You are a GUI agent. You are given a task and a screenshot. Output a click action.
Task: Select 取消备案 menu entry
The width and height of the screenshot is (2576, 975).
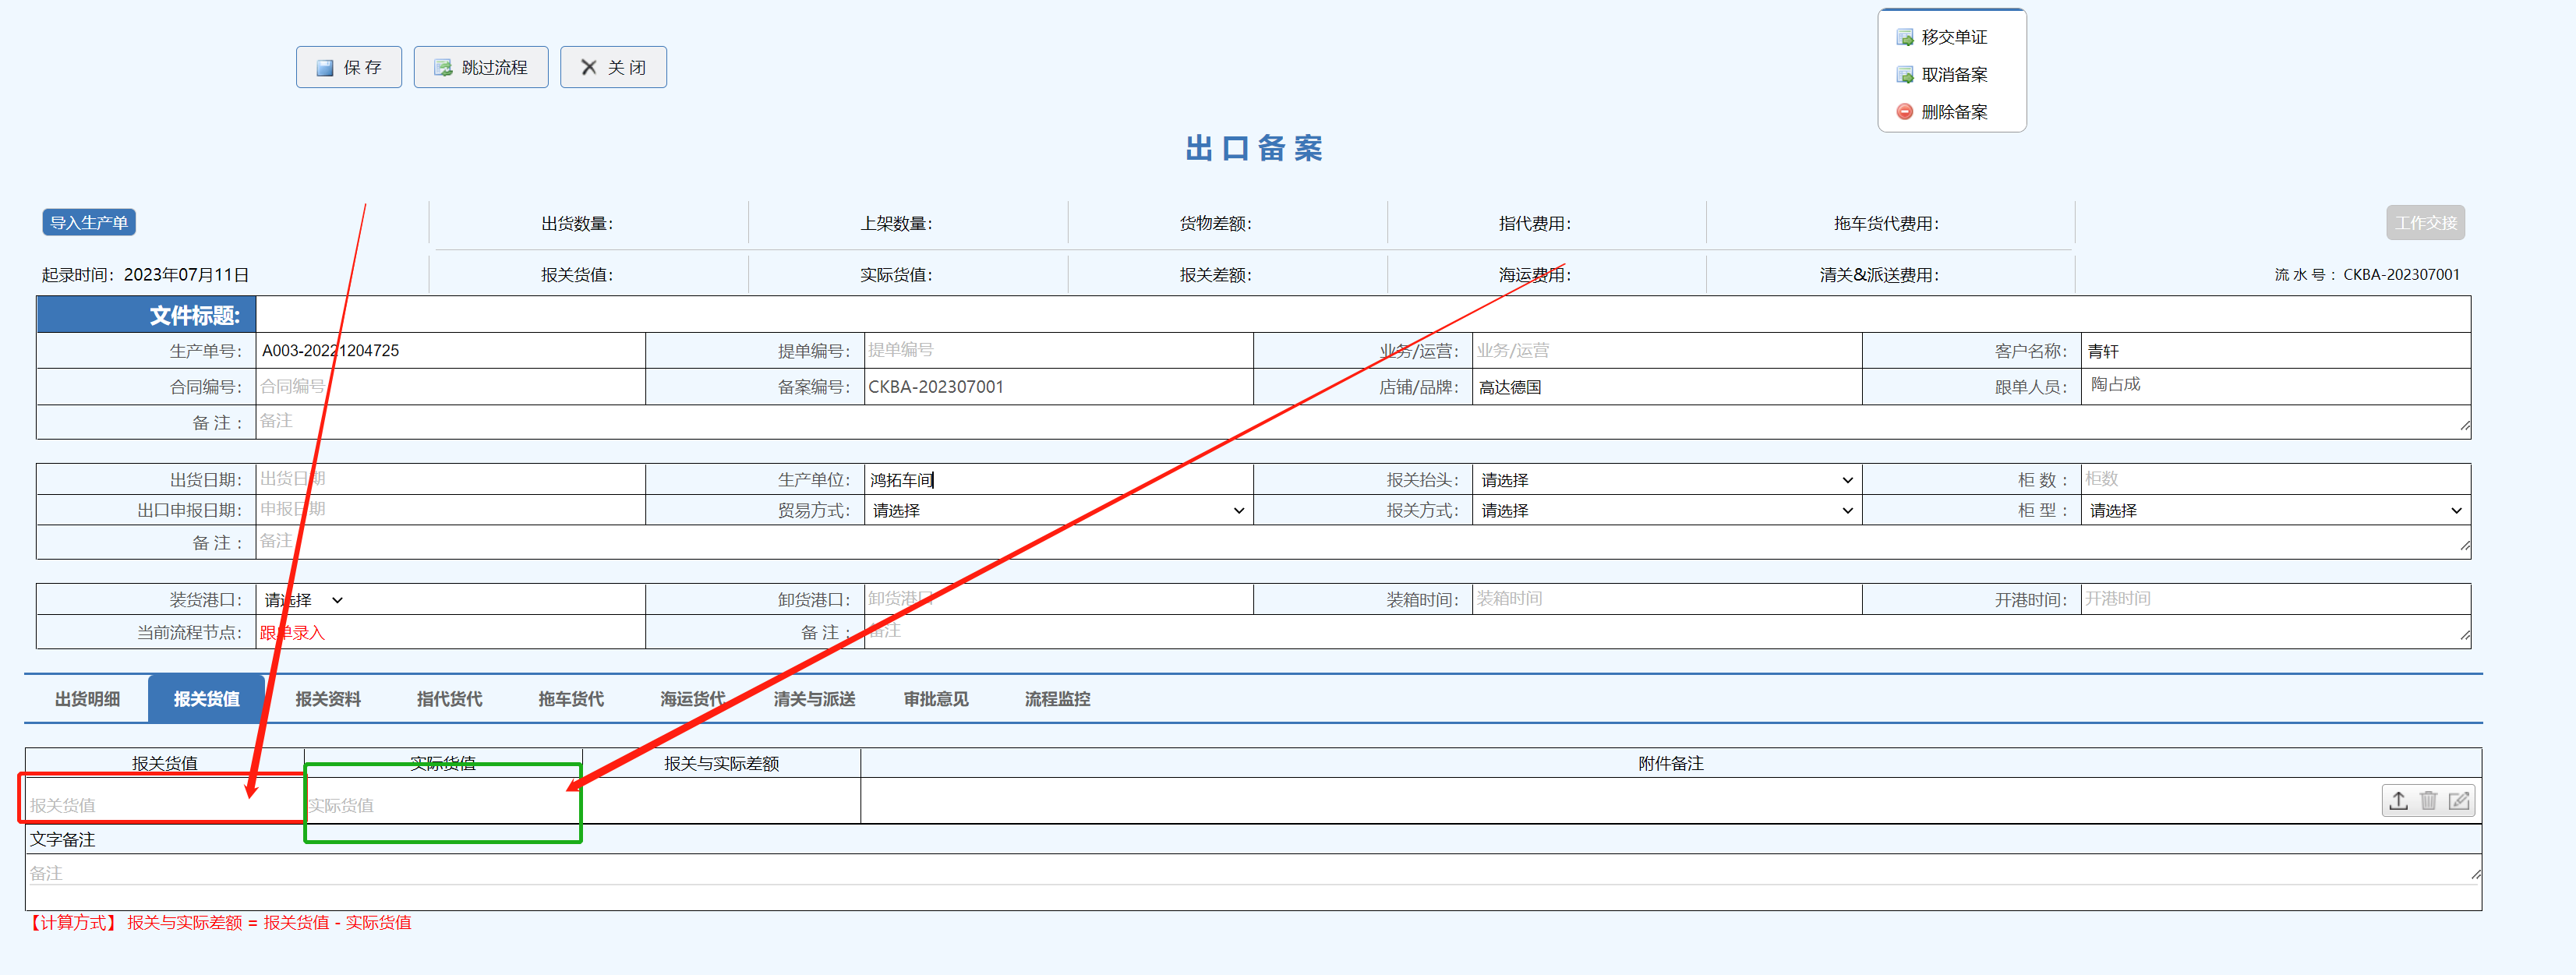(x=1953, y=75)
